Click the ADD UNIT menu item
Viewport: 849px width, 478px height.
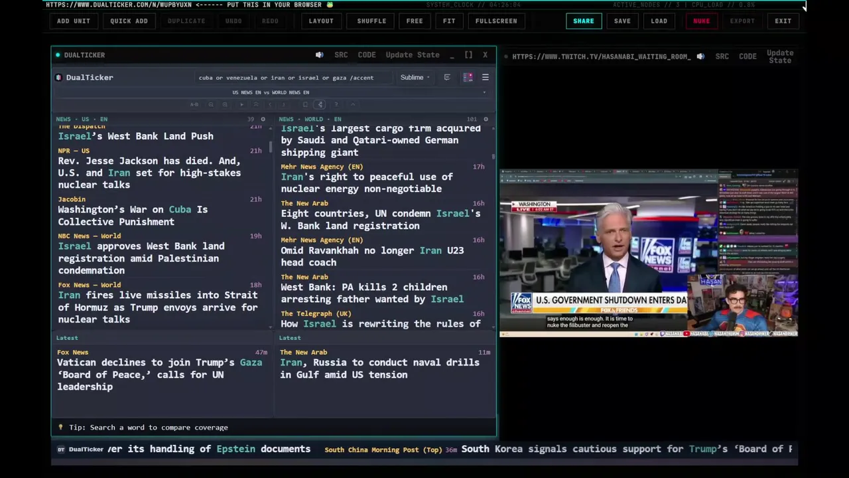[73, 21]
